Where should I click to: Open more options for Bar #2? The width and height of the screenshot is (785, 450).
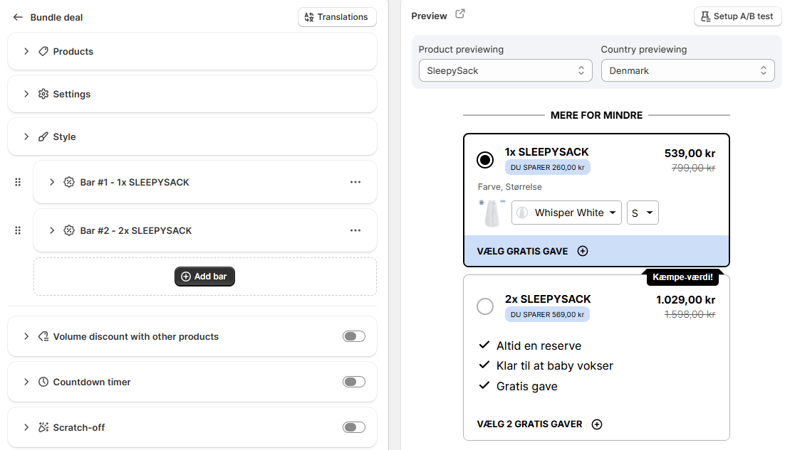(355, 230)
